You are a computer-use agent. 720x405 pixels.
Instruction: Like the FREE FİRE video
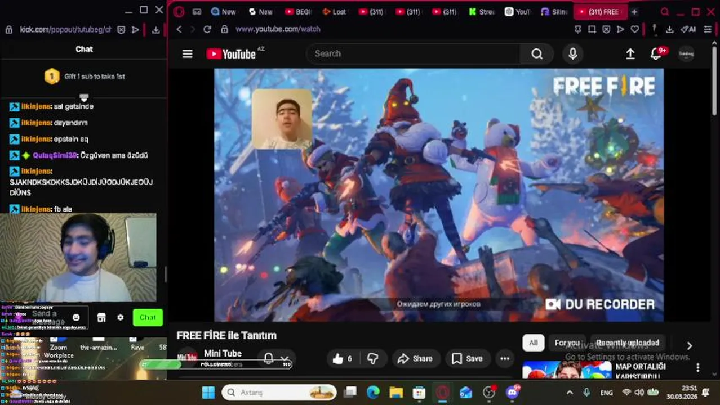tap(343, 358)
